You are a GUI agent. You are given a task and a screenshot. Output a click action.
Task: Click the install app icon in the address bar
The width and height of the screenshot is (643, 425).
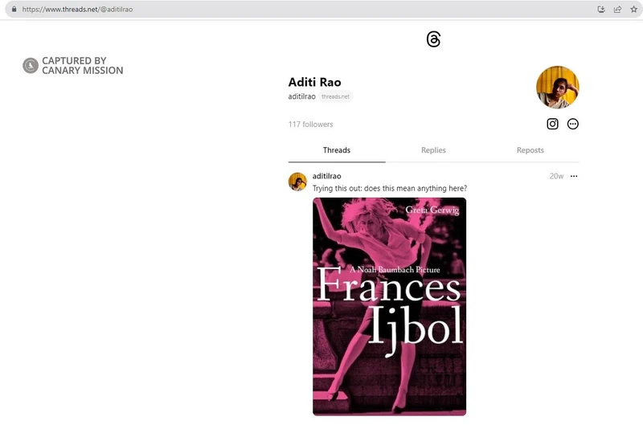pos(601,9)
